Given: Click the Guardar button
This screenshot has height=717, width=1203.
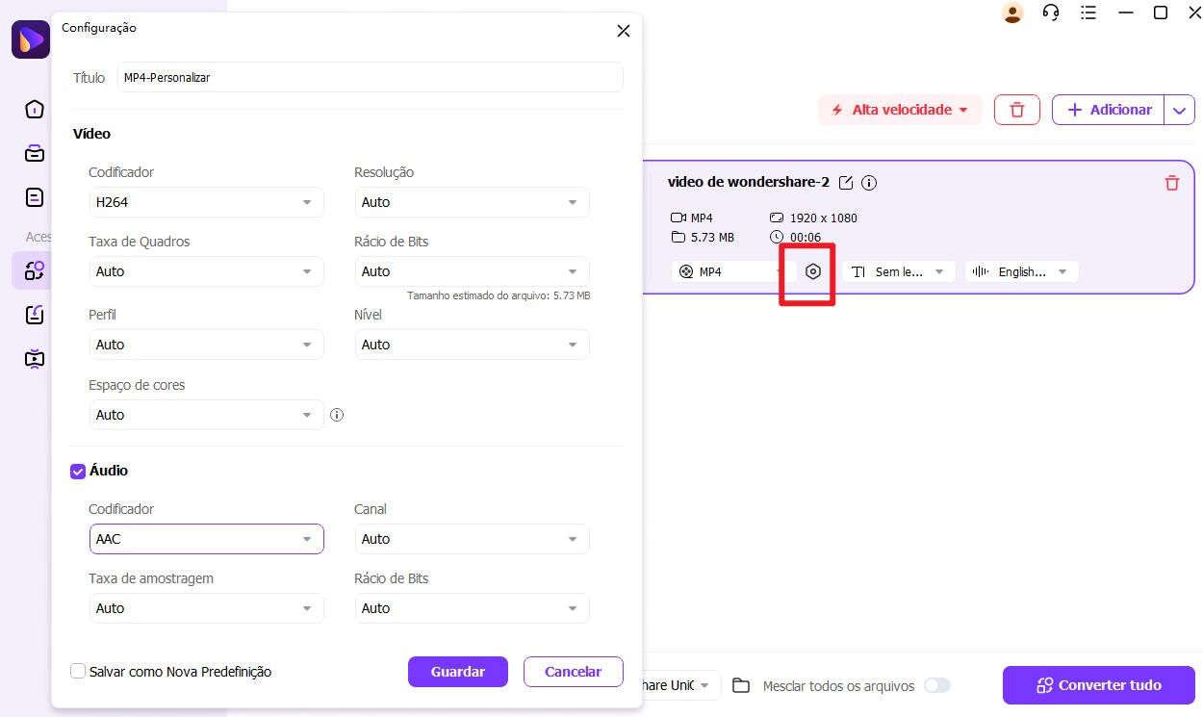Looking at the screenshot, I should coord(458,672).
